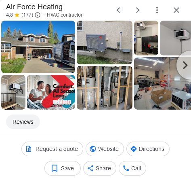This screenshot has height=178, width=191.
Task: Click the info icon beside review count
Action: pos(38,15)
